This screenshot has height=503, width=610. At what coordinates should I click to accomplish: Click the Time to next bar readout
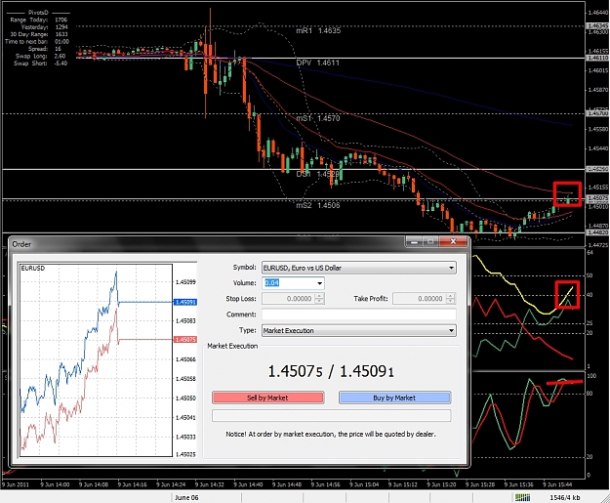click(x=37, y=41)
